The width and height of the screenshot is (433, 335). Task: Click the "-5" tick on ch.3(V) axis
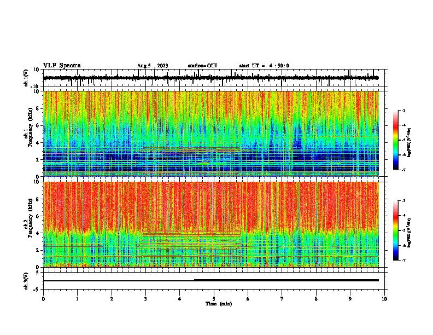37,290
